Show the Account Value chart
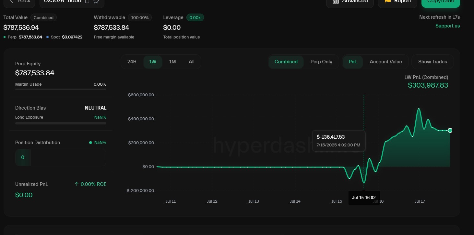This screenshot has width=474, height=235. [386, 62]
